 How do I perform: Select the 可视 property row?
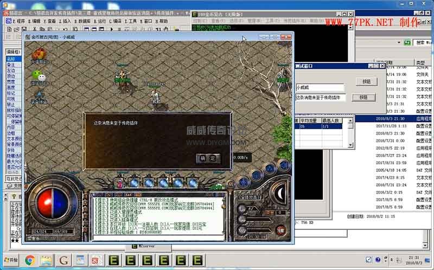(14, 99)
